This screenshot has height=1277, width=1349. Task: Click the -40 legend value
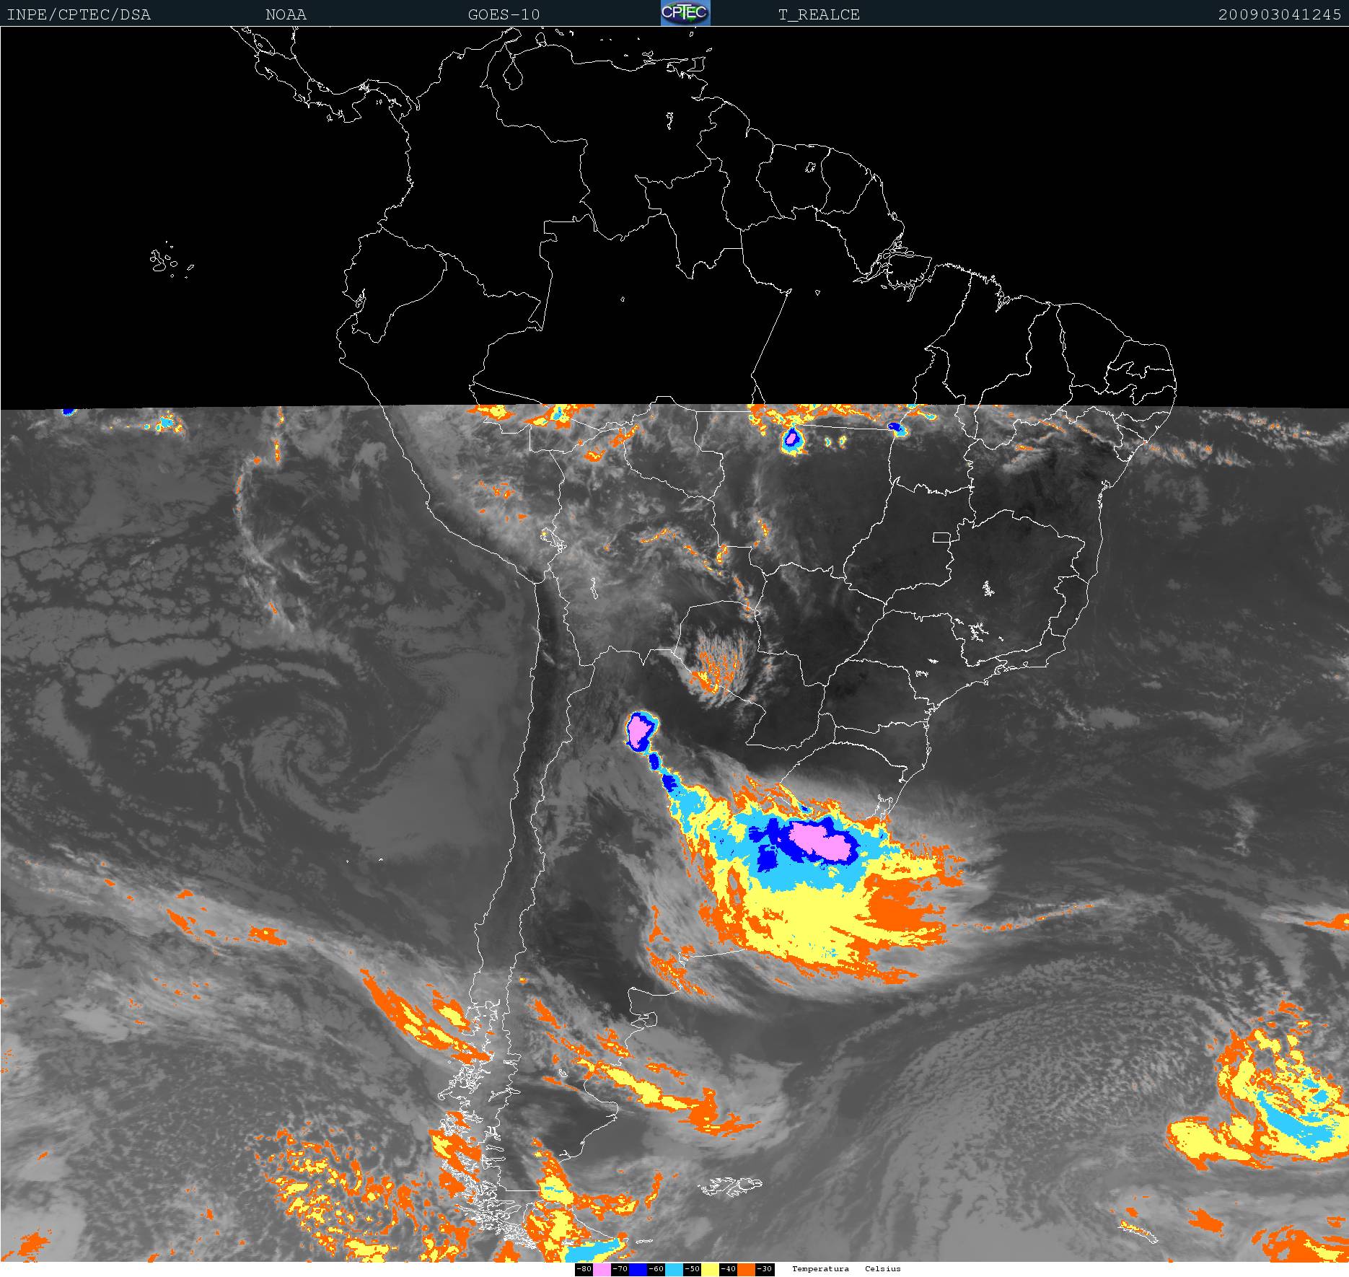coord(728,1269)
